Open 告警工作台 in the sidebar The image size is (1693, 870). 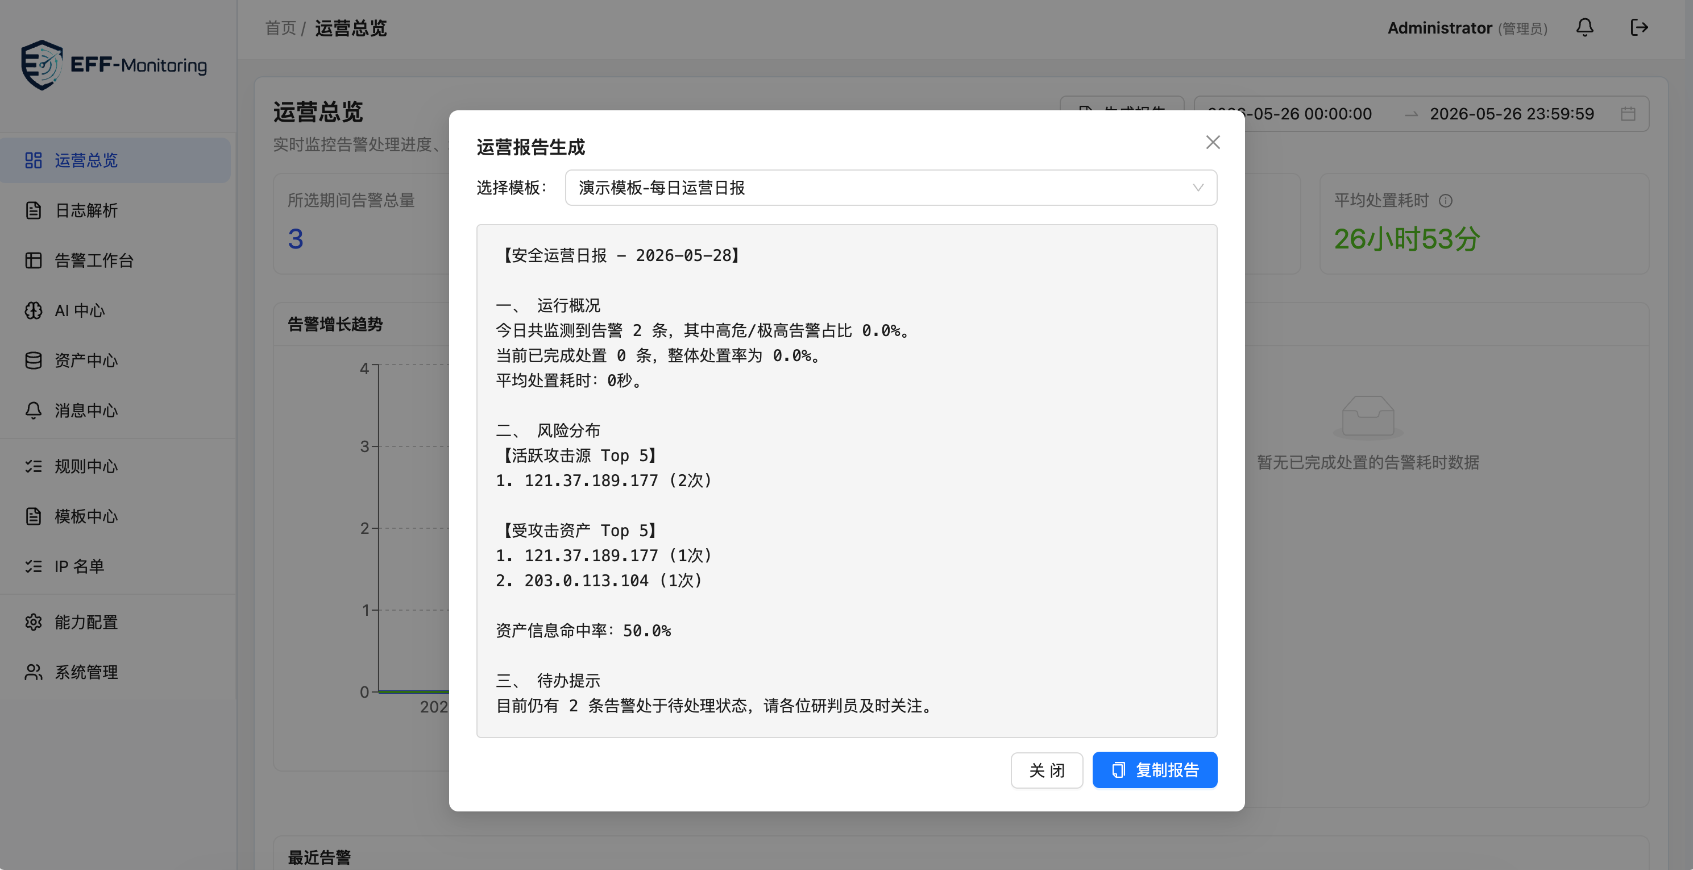pyautogui.click(x=115, y=260)
